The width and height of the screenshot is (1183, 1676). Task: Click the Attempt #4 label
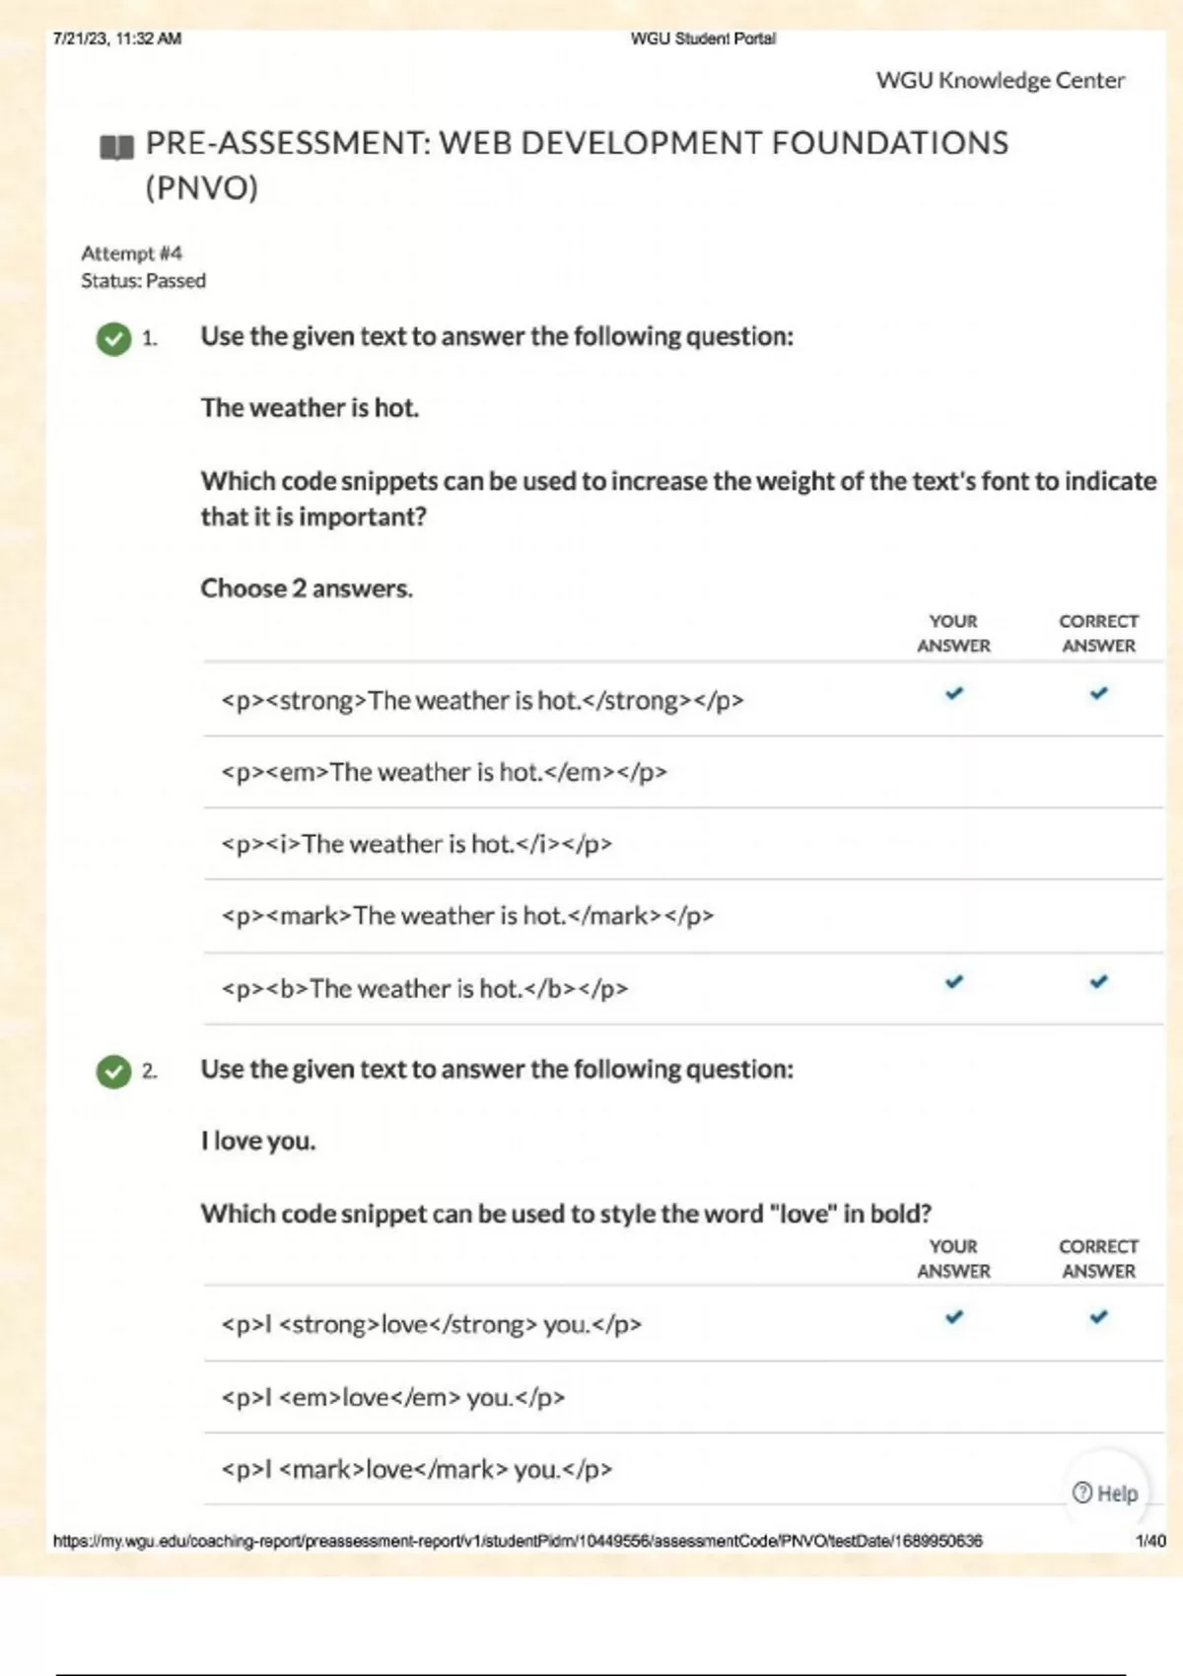131,253
